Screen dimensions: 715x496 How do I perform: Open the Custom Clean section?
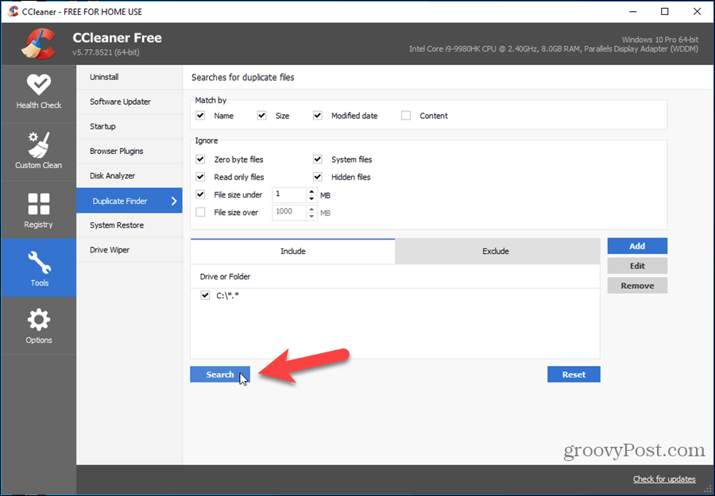click(39, 152)
